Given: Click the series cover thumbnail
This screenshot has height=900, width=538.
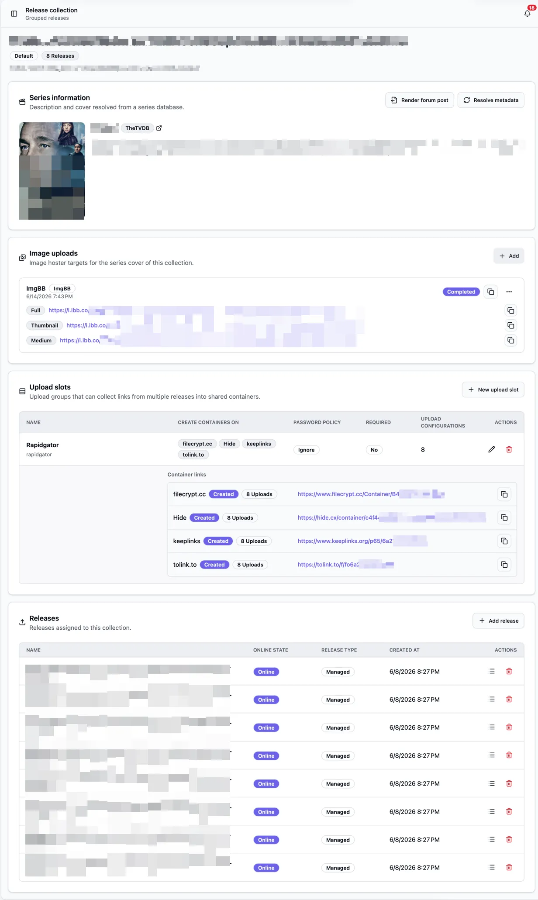Looking at the screenshot, I should (52, 171).
